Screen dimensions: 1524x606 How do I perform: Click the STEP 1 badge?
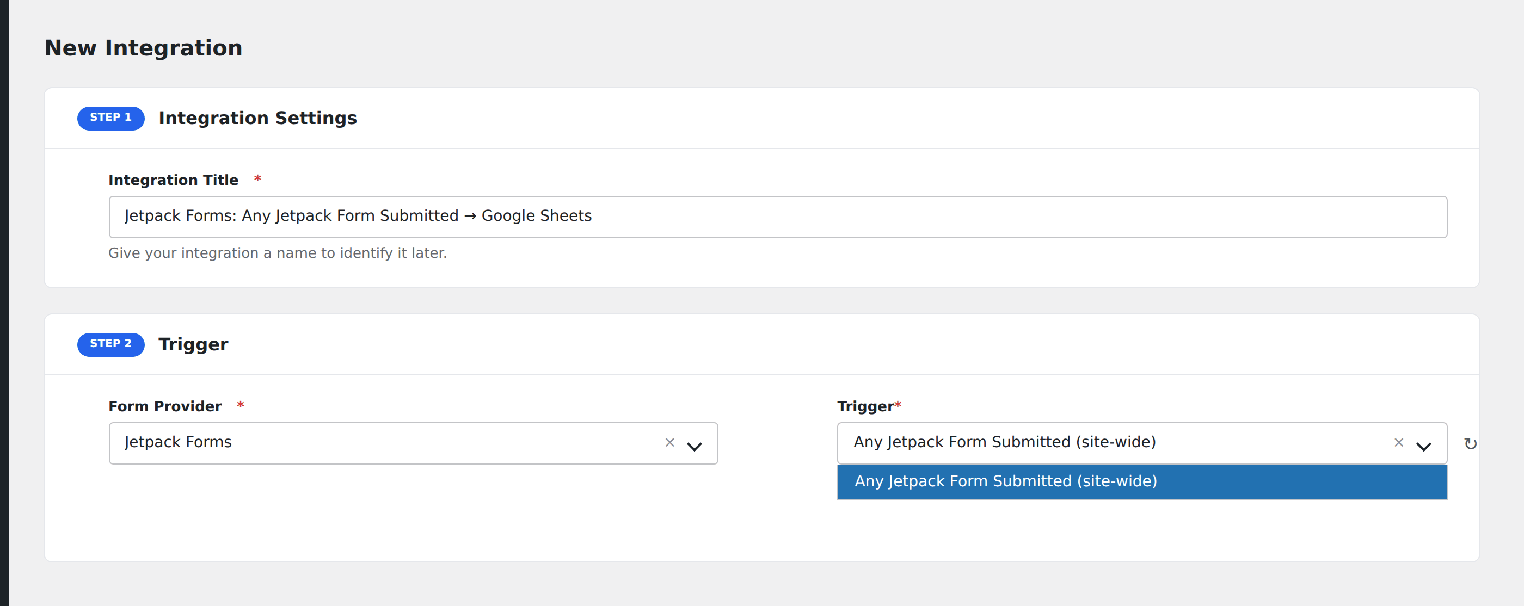tap(110, 118)
